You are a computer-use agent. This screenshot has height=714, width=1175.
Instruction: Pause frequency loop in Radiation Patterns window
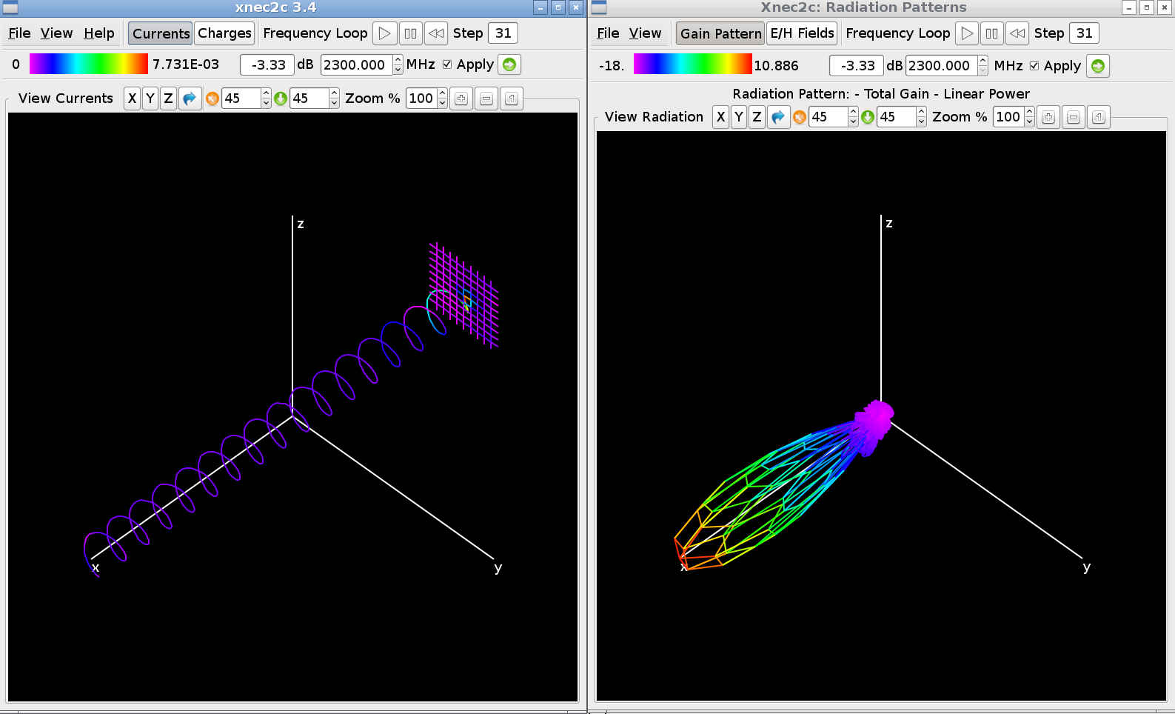click(991, 33)
